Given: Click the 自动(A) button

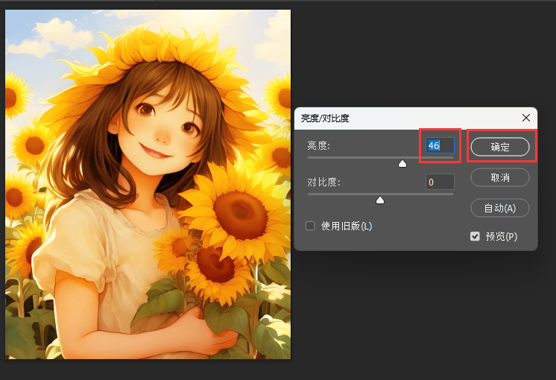Looking at the screenshot, I should tap(500, 208).
